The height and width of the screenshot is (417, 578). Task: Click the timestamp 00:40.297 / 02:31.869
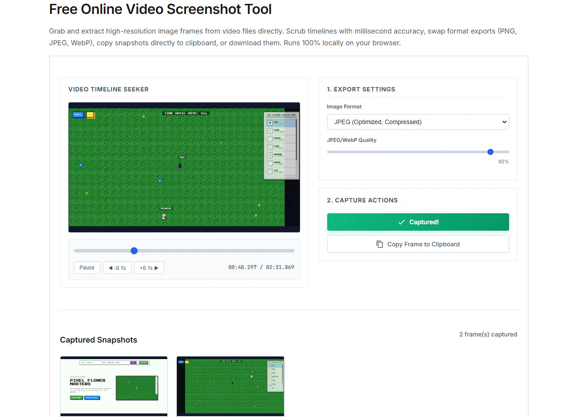coord(261,267)
